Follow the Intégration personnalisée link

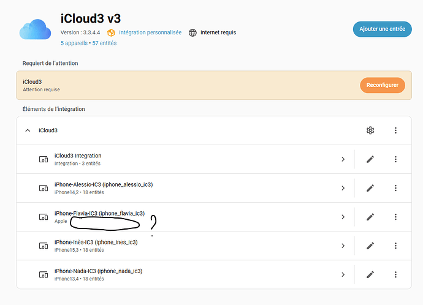pyautogui.click(x=150, y=32)
